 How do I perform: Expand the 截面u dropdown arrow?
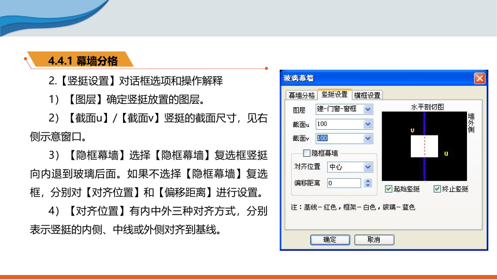click(368, 124)
